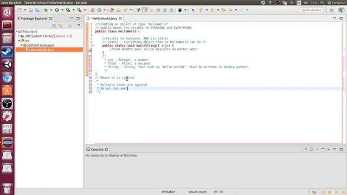Open the New file dropdown arrow
Screen dimensions: 347x195
point(25,10)
